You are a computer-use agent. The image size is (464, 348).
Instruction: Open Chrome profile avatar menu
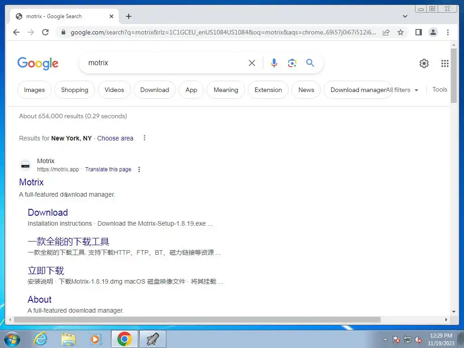pyautogui.click(x=433, y=32)
